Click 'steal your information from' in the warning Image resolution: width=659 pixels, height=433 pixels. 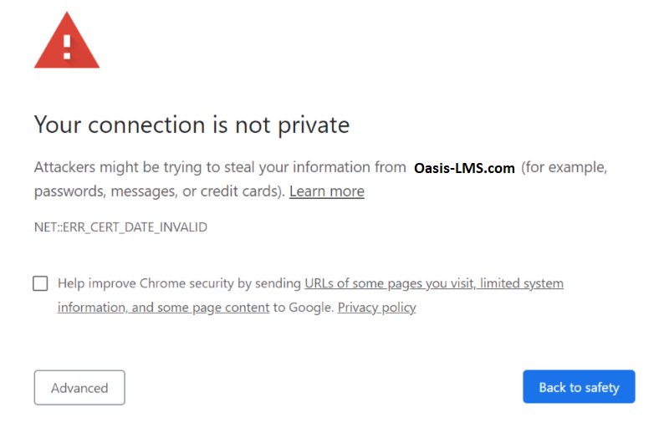(x=314, y=167)
